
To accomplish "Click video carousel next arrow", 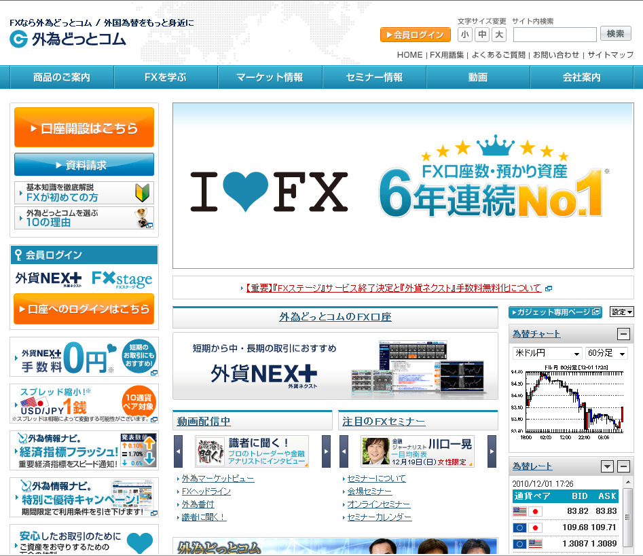I will pos(326,451).
